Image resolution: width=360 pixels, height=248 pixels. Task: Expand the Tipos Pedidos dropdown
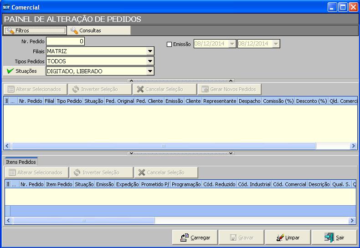(x=150, y=61)
